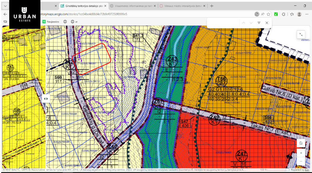Open the unlabeled globe bookmark

(x=65, y=22)
